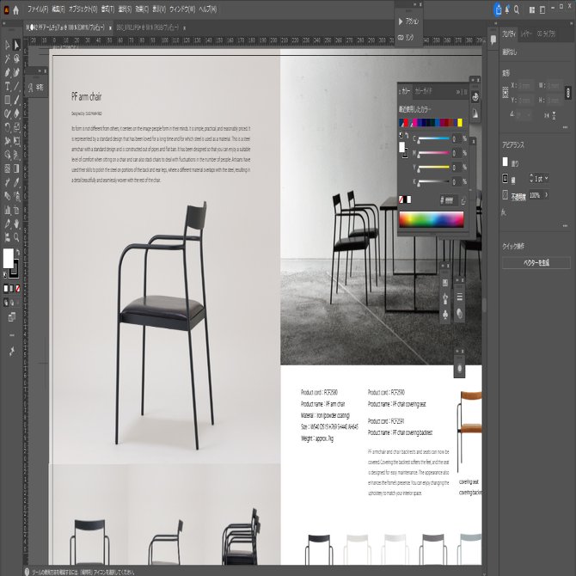Click the ベクターを生成 button
Image resolution: width=576 pixels, height=576 pixels.
coord(536,263)
